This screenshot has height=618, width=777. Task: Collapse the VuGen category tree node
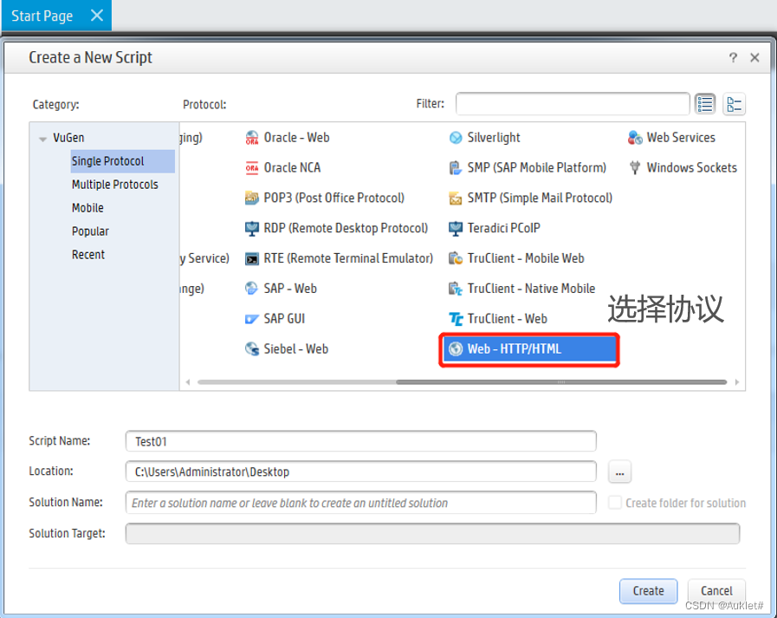(43, 139)
